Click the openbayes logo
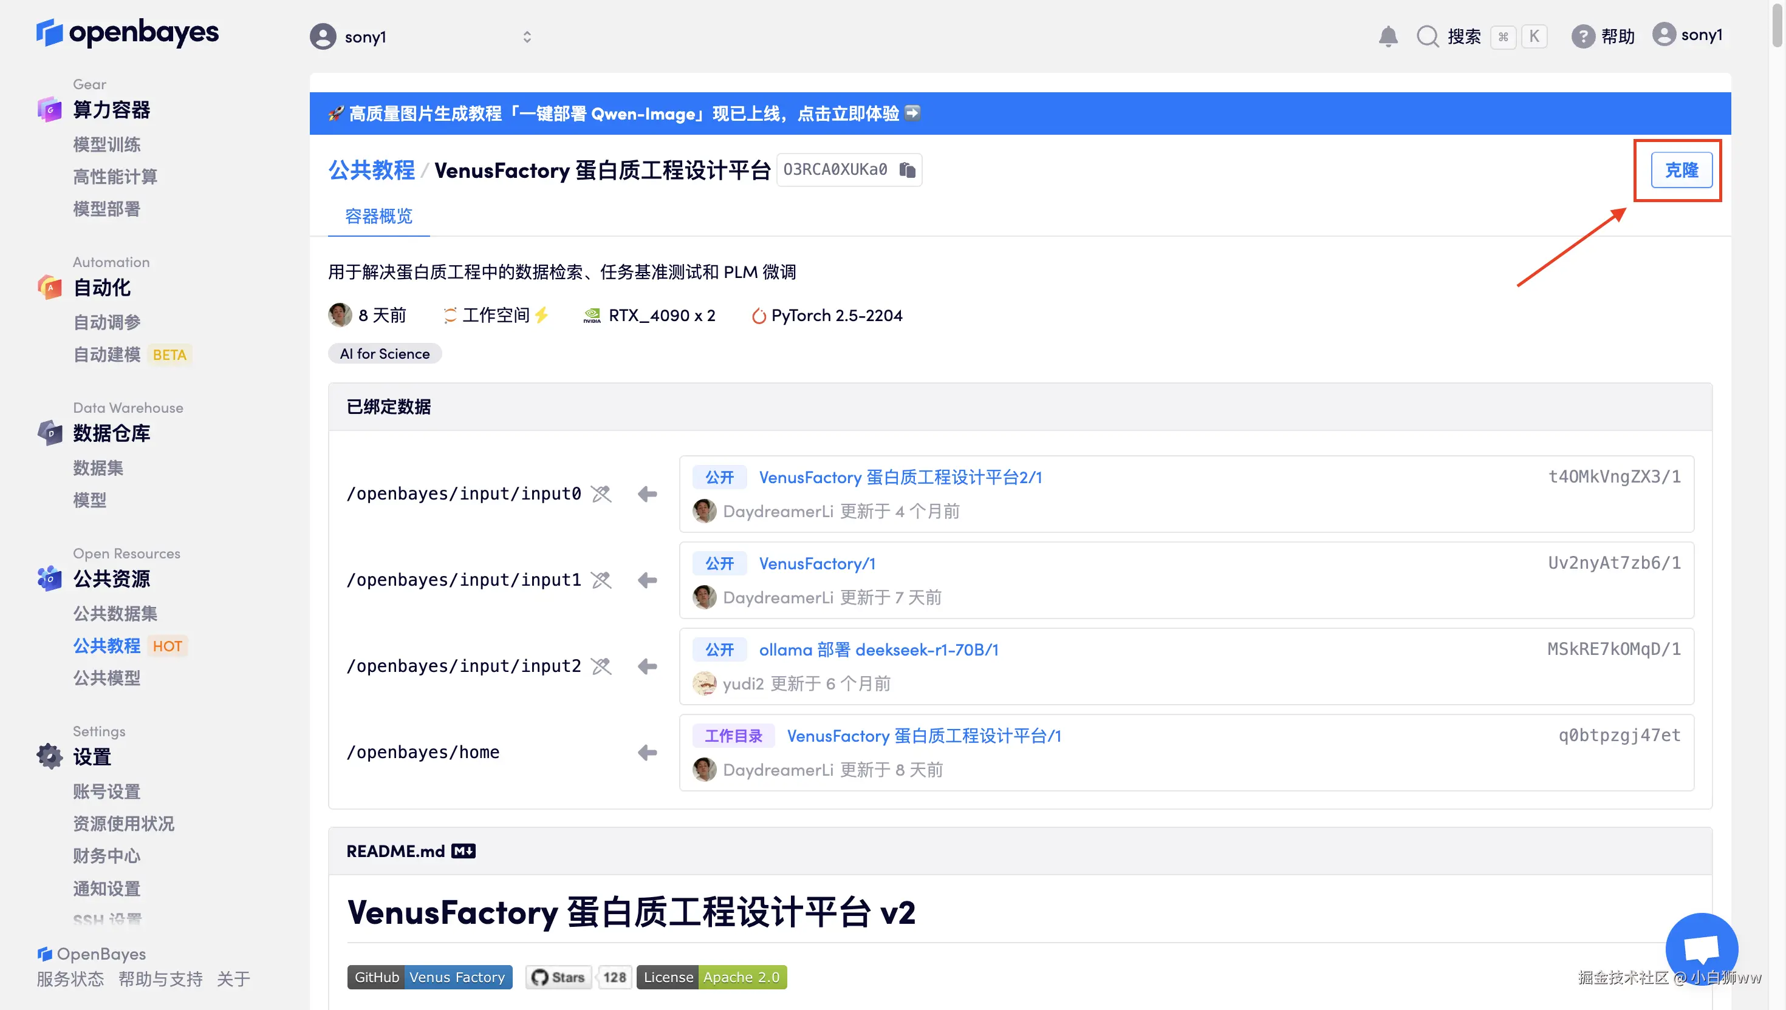The image size is (1786, 1010). point(128,33)
